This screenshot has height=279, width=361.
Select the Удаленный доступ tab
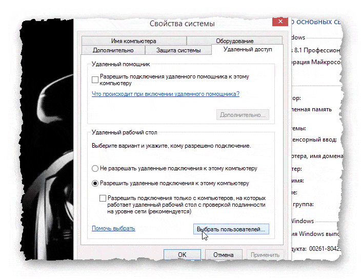click(x=248, y=49)
